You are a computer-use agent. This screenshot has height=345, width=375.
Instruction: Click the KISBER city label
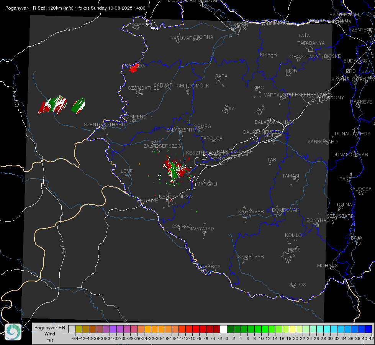(269, 55)
